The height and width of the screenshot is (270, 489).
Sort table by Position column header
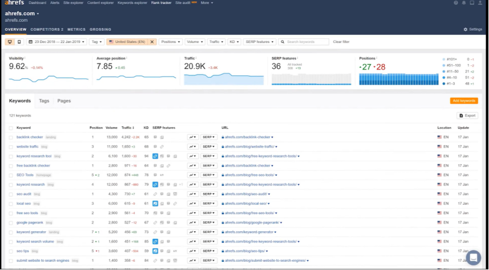[96, 128]
